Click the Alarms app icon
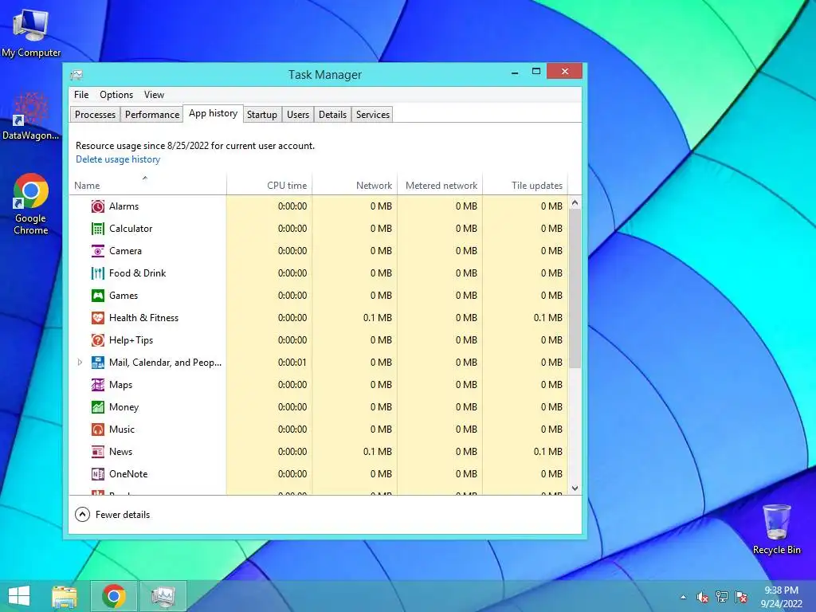Screen dimensions: 816x612 [98, 206]
